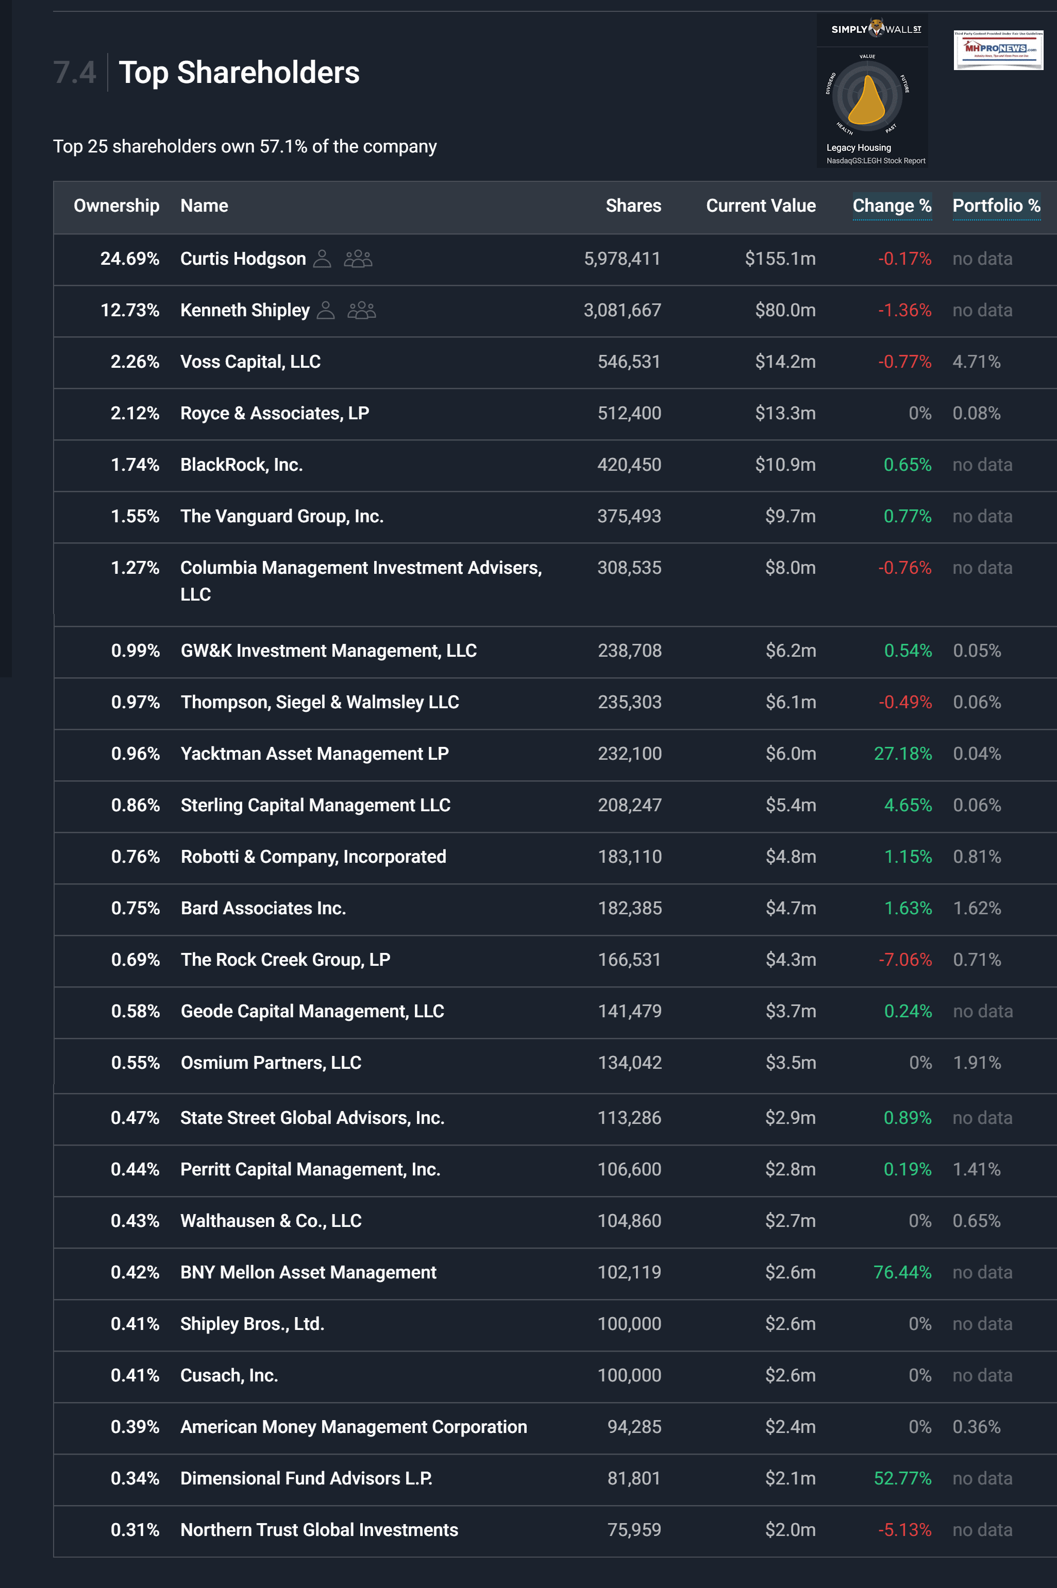Click the individual insider icon beside Kenneth Shipley
Screen dimensions: 1057x1588
(x=326, y=310)
